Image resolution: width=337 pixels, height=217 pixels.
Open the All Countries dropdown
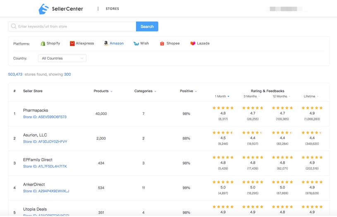(62, 58)
